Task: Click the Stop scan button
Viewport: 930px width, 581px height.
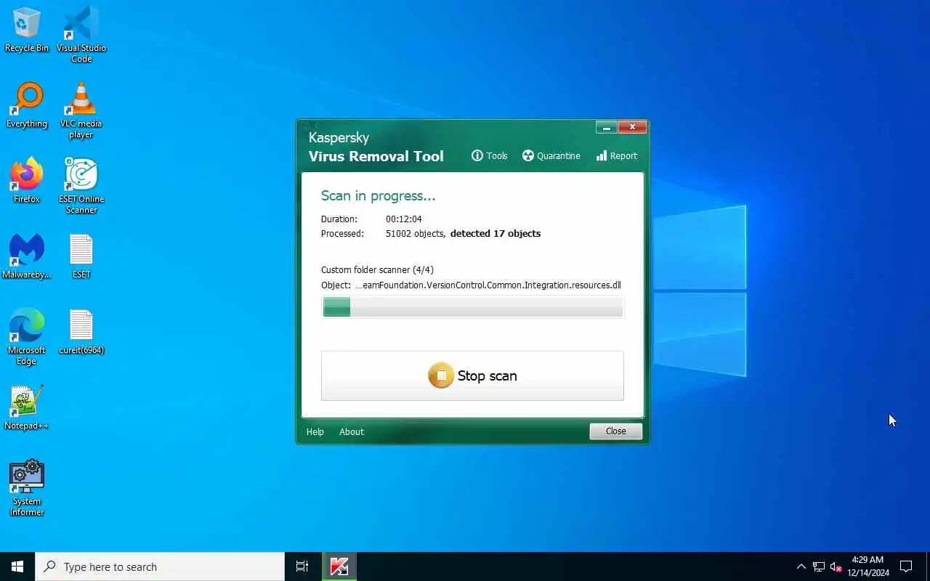Action: click(472, 375)
